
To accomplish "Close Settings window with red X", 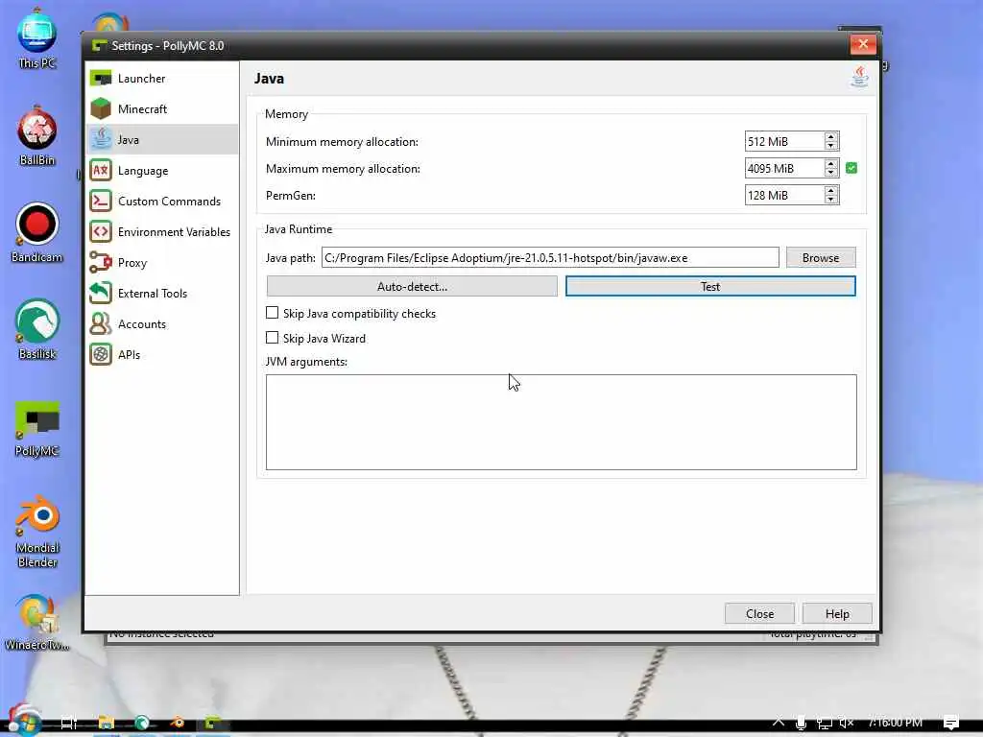I will pyautogui.click(x=863, y=44).
